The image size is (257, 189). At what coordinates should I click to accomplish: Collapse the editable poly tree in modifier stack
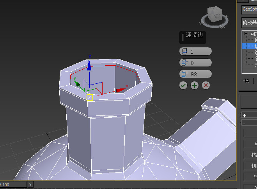point(246,34)
